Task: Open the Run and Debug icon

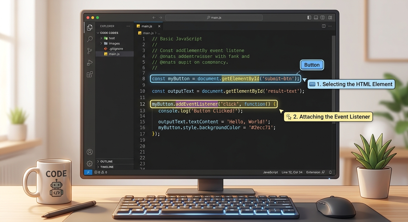Action: [x=90, y=62]
